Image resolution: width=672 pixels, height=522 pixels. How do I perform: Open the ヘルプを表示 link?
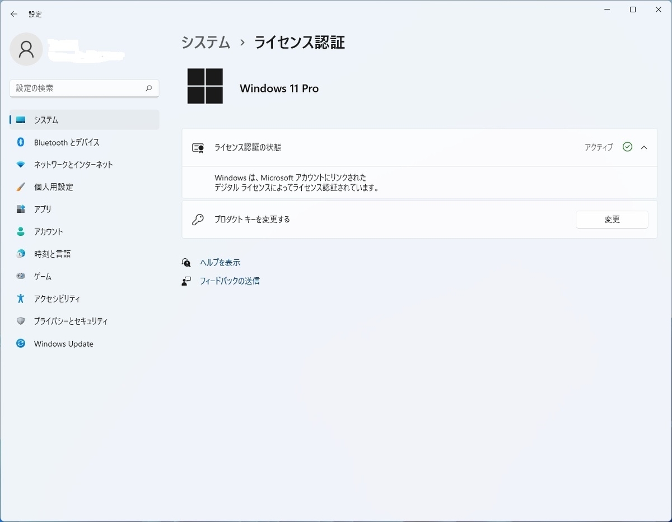pyautogui.click(x=220, y=262)
